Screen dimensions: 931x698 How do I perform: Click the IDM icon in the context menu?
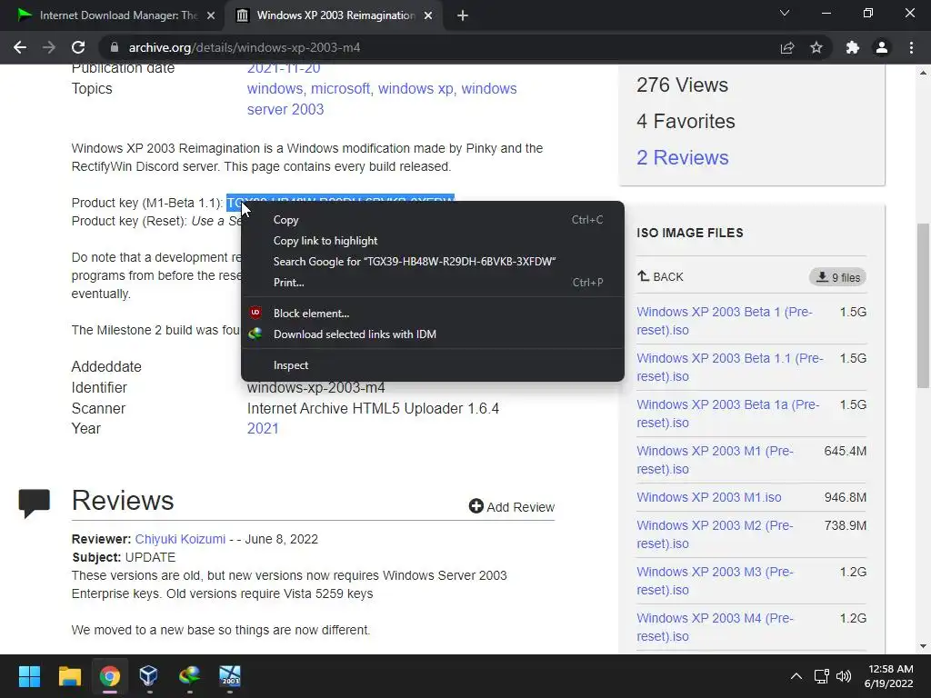click(255, 334)
